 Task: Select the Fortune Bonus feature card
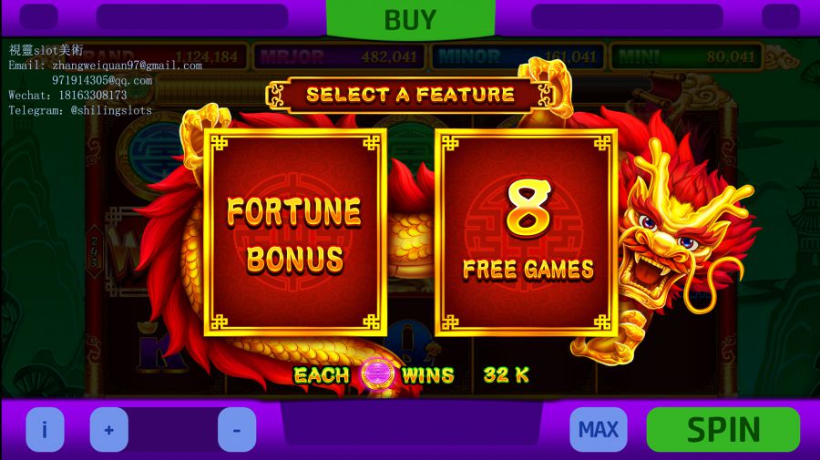point(295,232)
